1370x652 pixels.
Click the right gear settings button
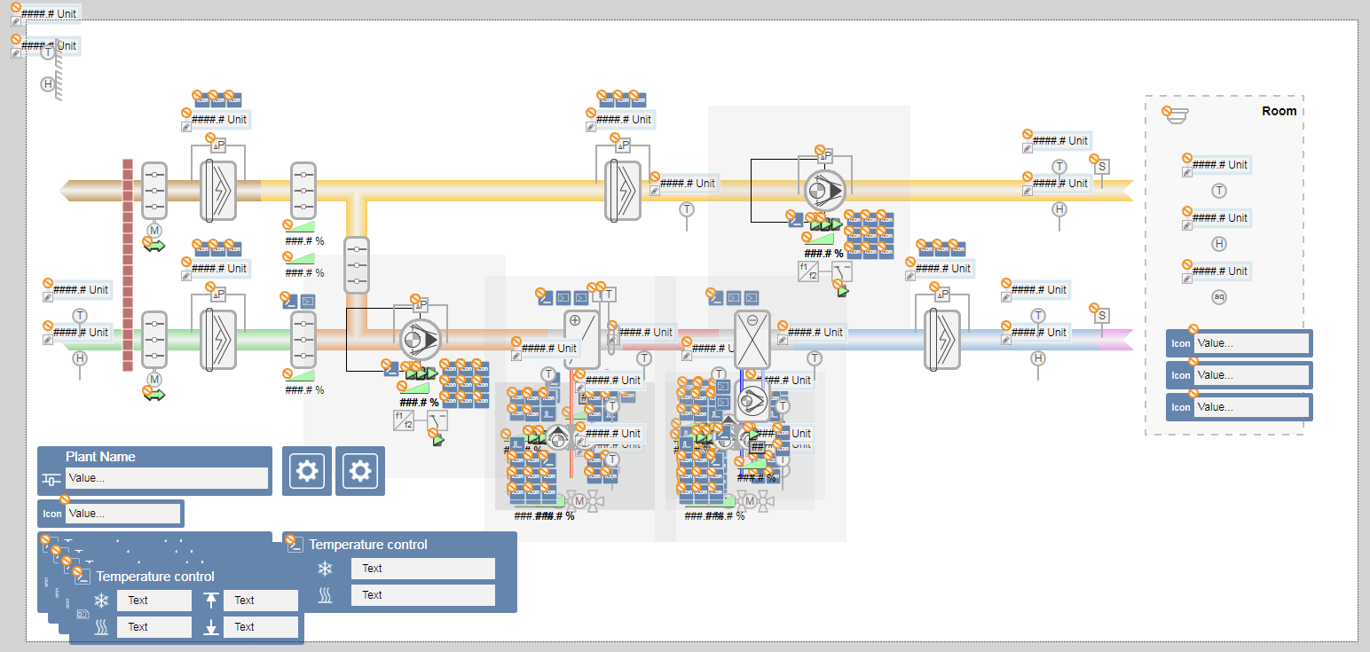click(359, 471)
